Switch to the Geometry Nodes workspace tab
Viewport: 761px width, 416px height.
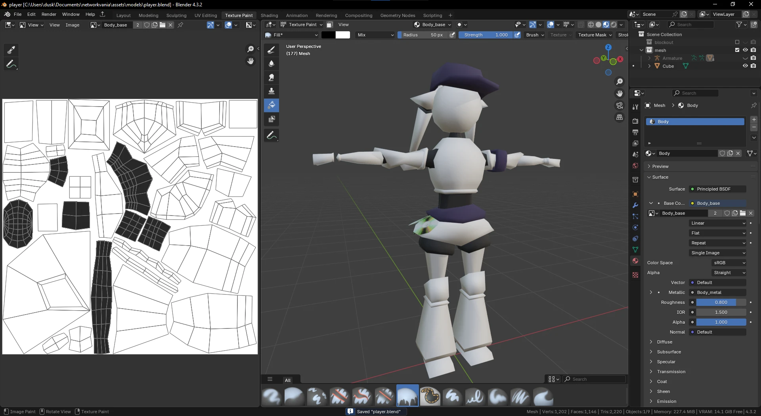point(398,15)
